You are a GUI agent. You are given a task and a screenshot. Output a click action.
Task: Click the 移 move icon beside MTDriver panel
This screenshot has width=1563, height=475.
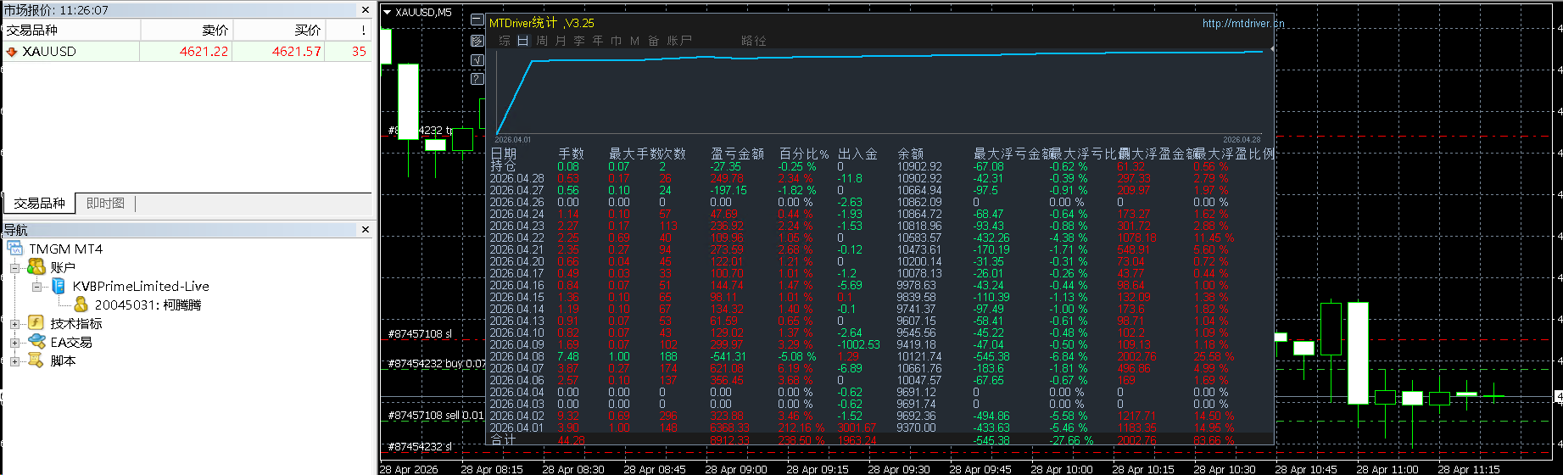(477, 40)
